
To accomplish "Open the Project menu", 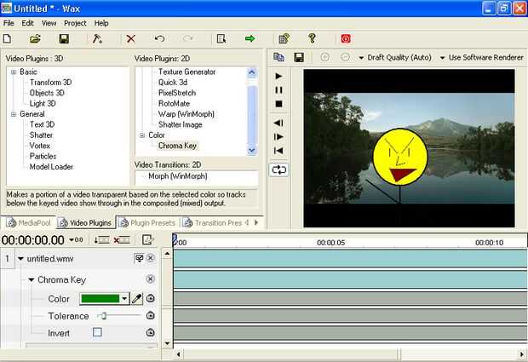I will tap(75, 23).
